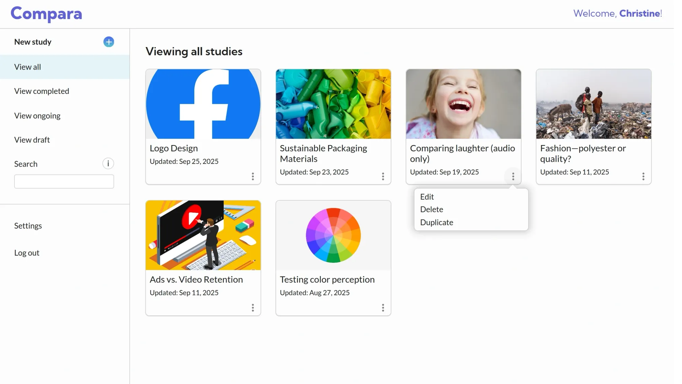The image size is (682, 384).
Task: Select View completed in the sidebar
Action: pos(42,91)
